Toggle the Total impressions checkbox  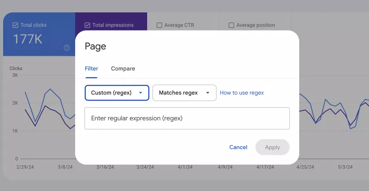pyautogui.click(x=87, y=25)
